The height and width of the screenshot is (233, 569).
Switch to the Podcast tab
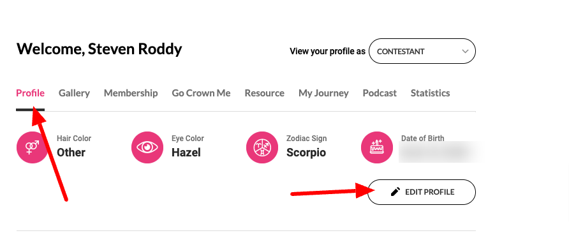coord(380,93)
